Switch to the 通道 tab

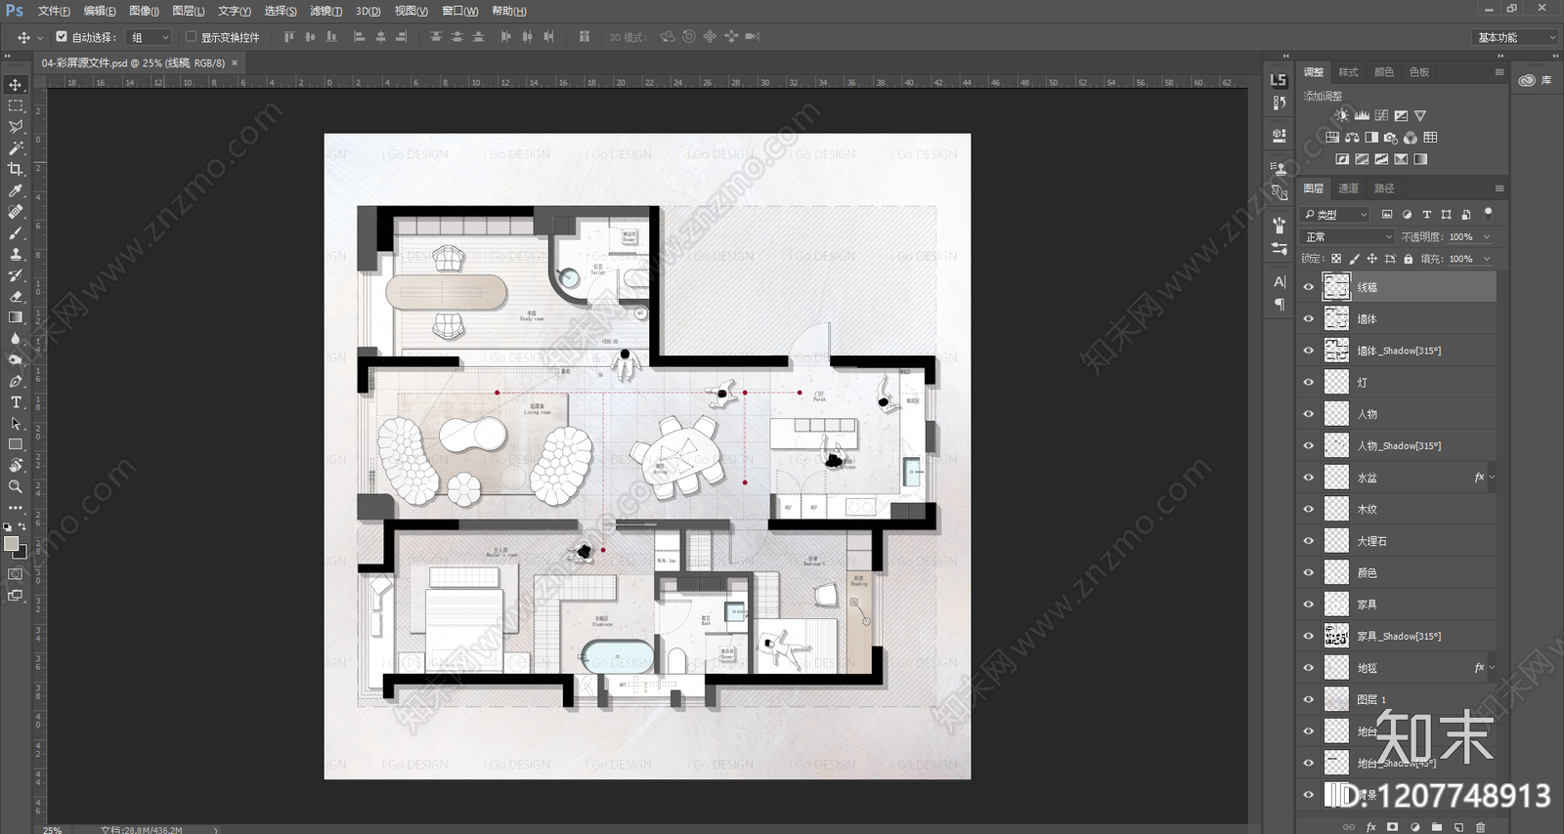pos(1348,188)
